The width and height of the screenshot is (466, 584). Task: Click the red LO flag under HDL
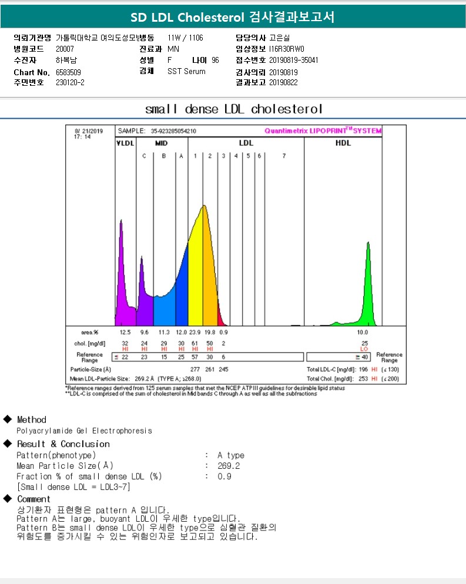(364, 348)
